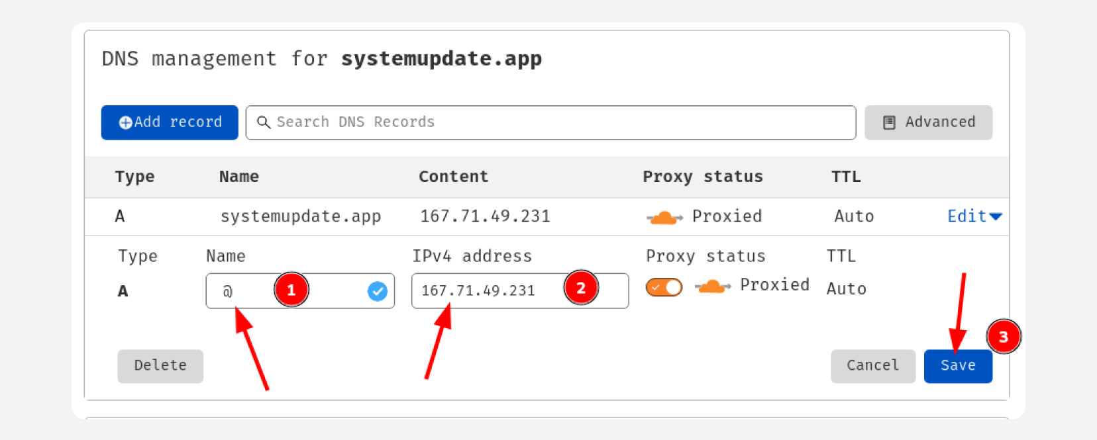Screen dimensions: 1097x440
Task: Click red annotation circle number 1
Action: [291, 289]
